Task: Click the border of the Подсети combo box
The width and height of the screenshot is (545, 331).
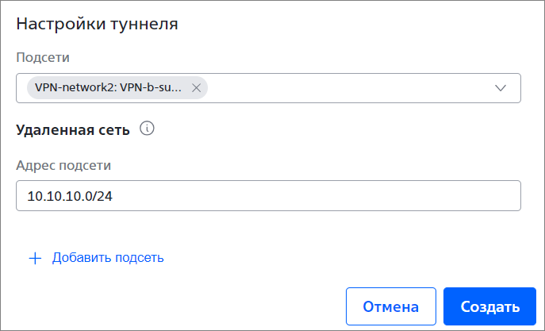Action: point(268,74)
